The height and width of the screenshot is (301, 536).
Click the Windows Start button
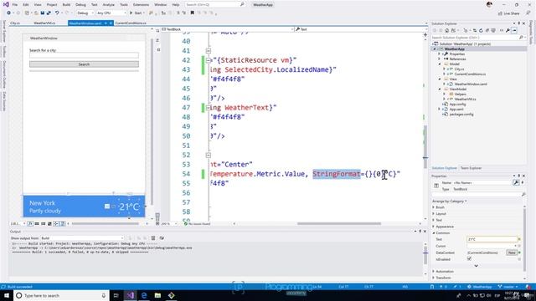pos(7,295)
